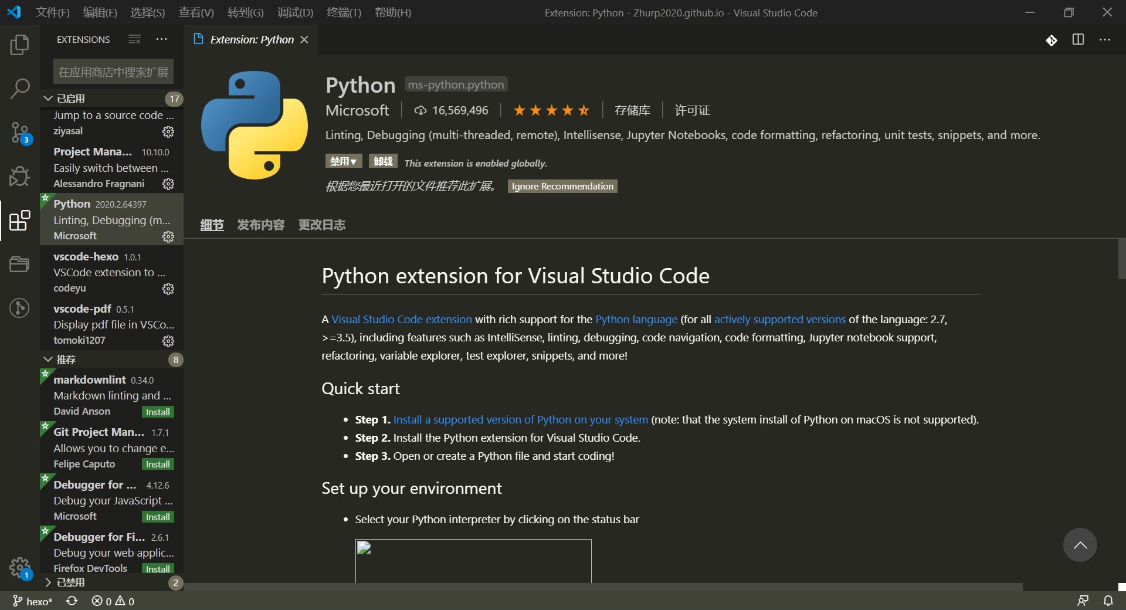Open editor more actions ellipsis
The image size is (1126, 610).
coord(1105,39)
